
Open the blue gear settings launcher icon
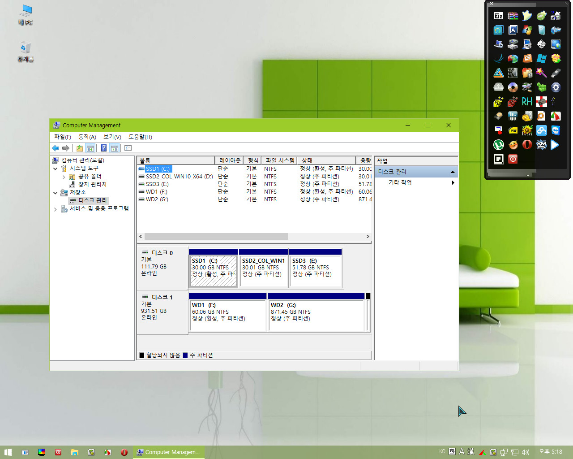[x=556, y=87]
